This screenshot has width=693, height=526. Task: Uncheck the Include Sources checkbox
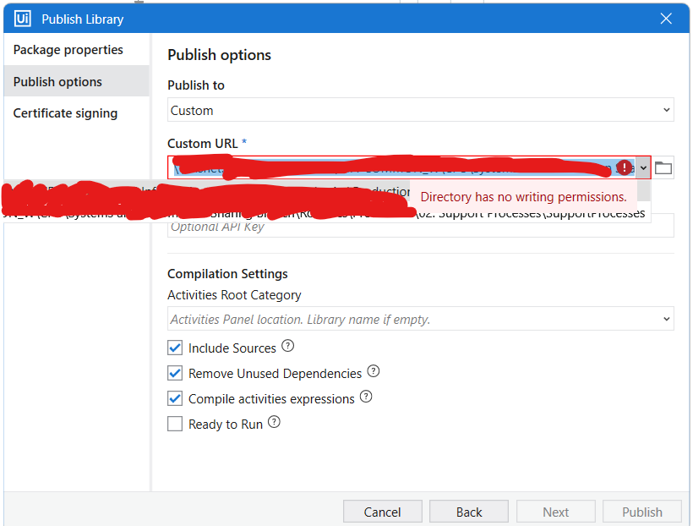pos(175,347)
